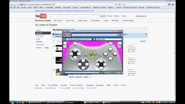The height and width of the screenshot is (104, 185).
Task: Click the right stick up assignment box
Action: point(101,61)
